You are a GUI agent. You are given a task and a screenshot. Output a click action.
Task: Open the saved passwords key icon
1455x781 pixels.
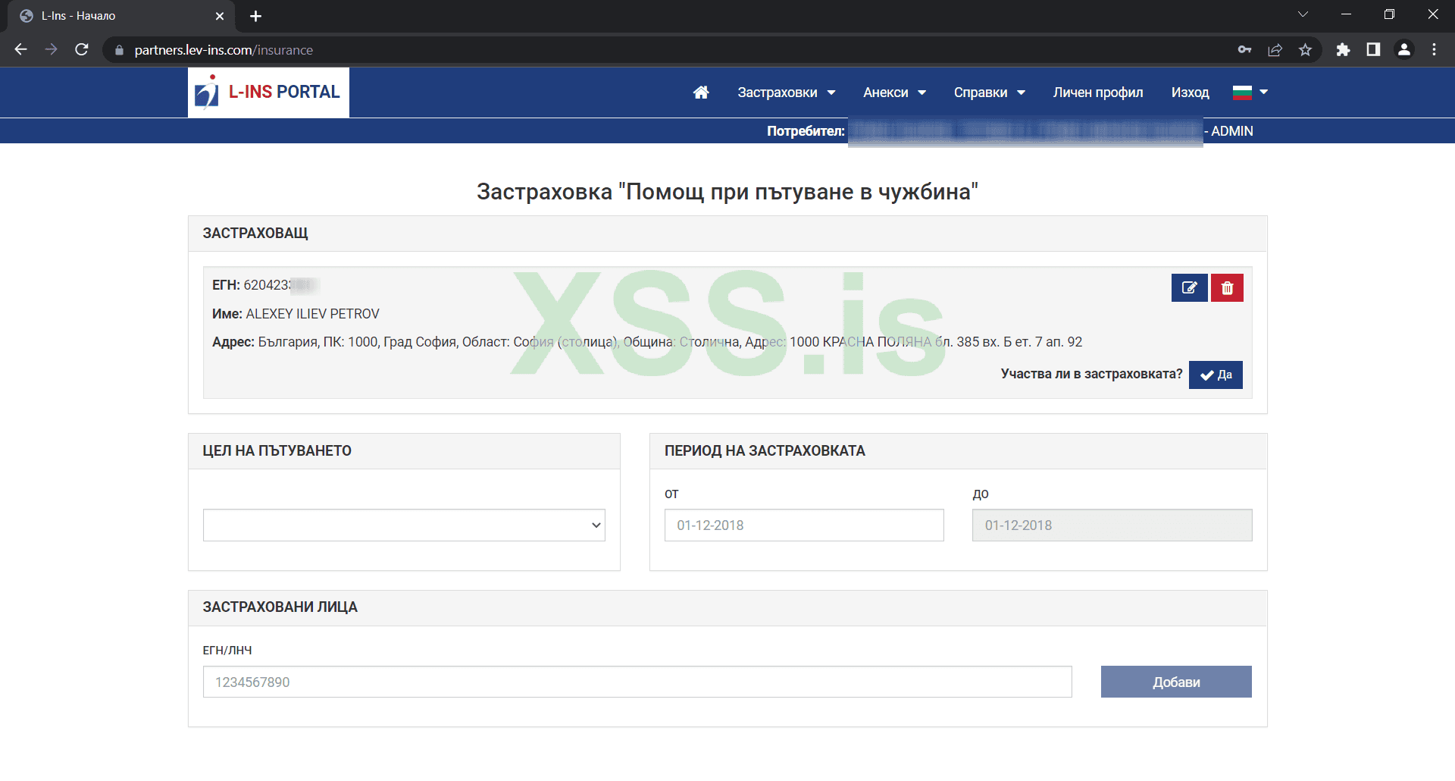[1244, 50]
